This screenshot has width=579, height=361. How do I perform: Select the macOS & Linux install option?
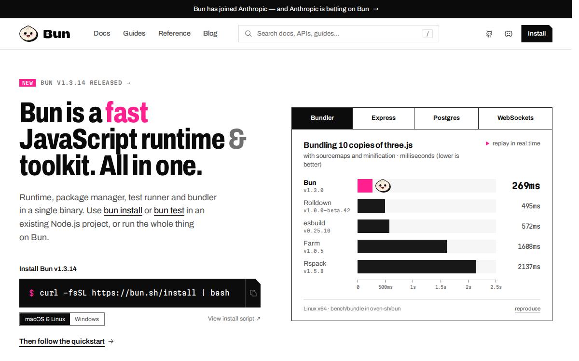(45, 319)
